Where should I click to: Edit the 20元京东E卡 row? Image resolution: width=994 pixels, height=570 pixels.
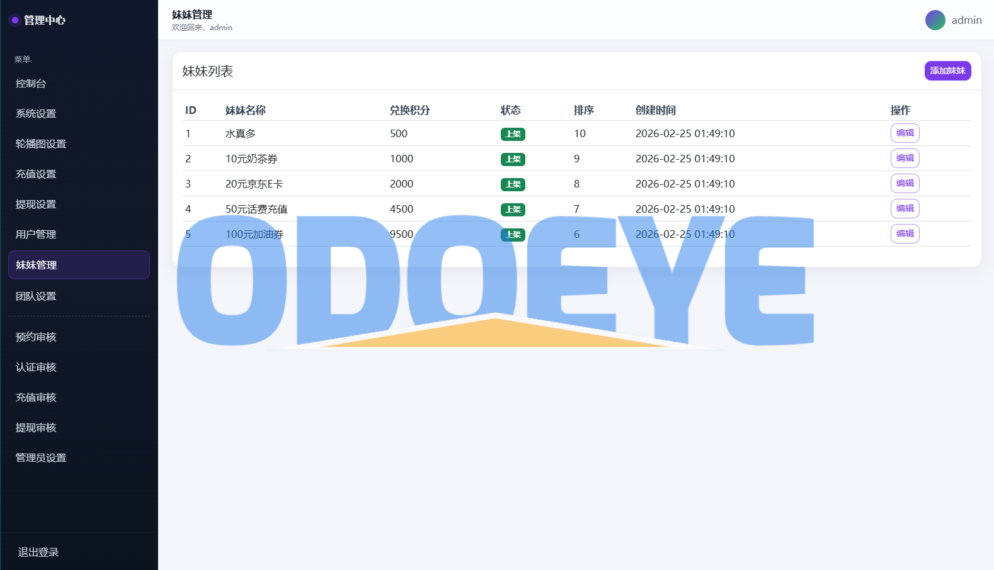[905, 183]
